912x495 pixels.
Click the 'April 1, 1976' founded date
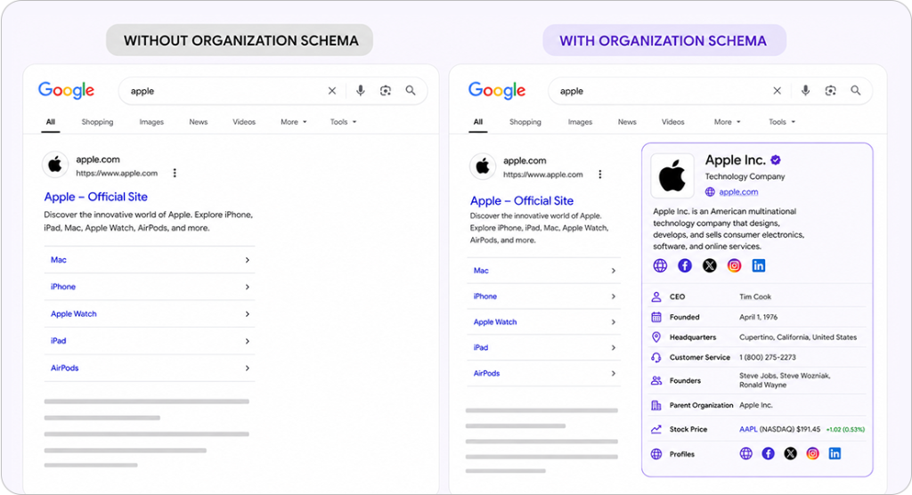point(759,317)
